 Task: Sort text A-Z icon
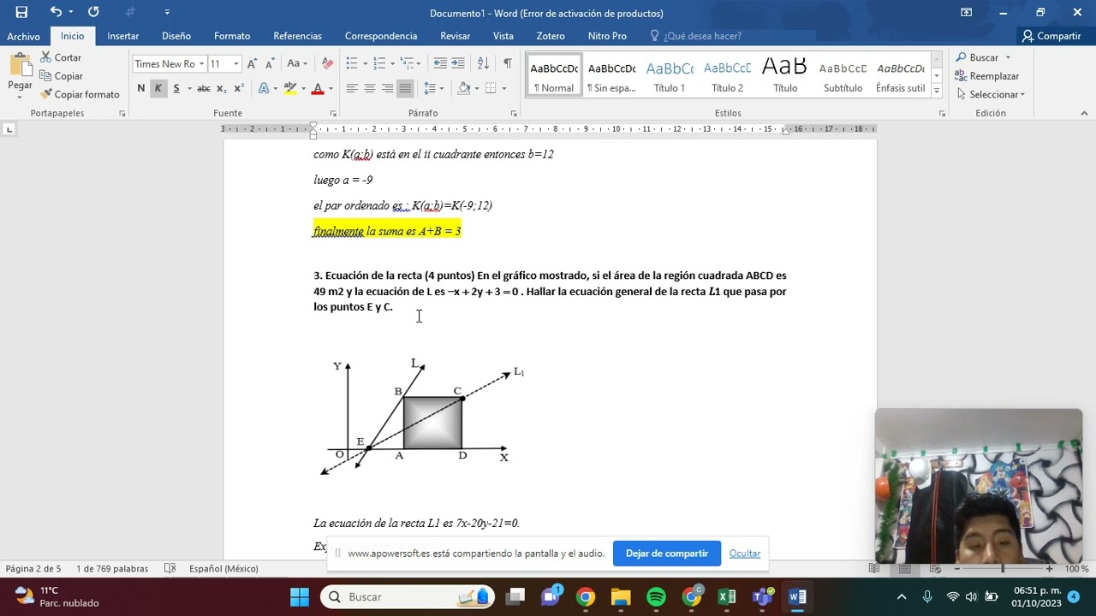[483, 63]
